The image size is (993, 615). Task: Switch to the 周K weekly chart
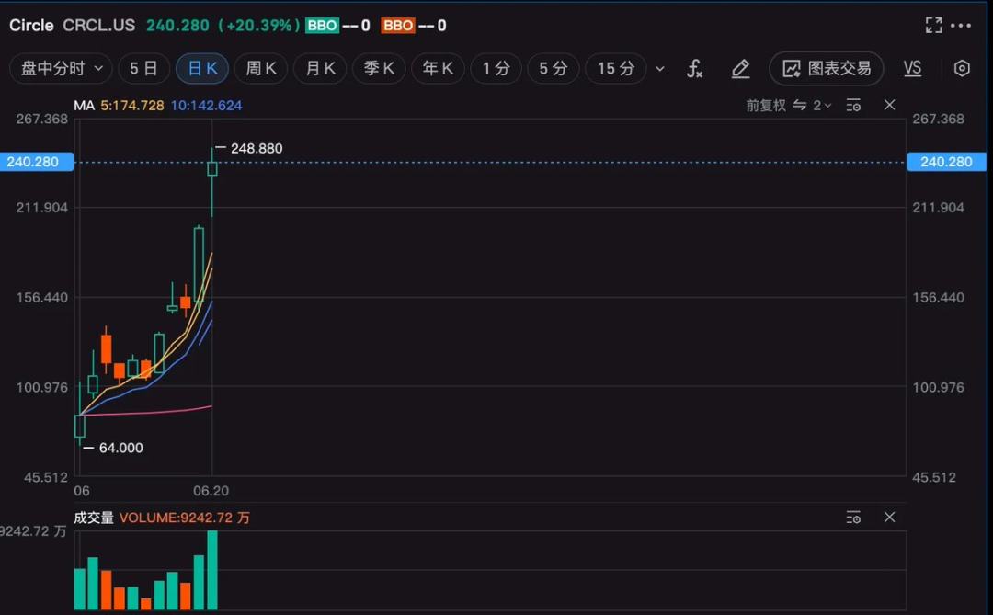261,69
